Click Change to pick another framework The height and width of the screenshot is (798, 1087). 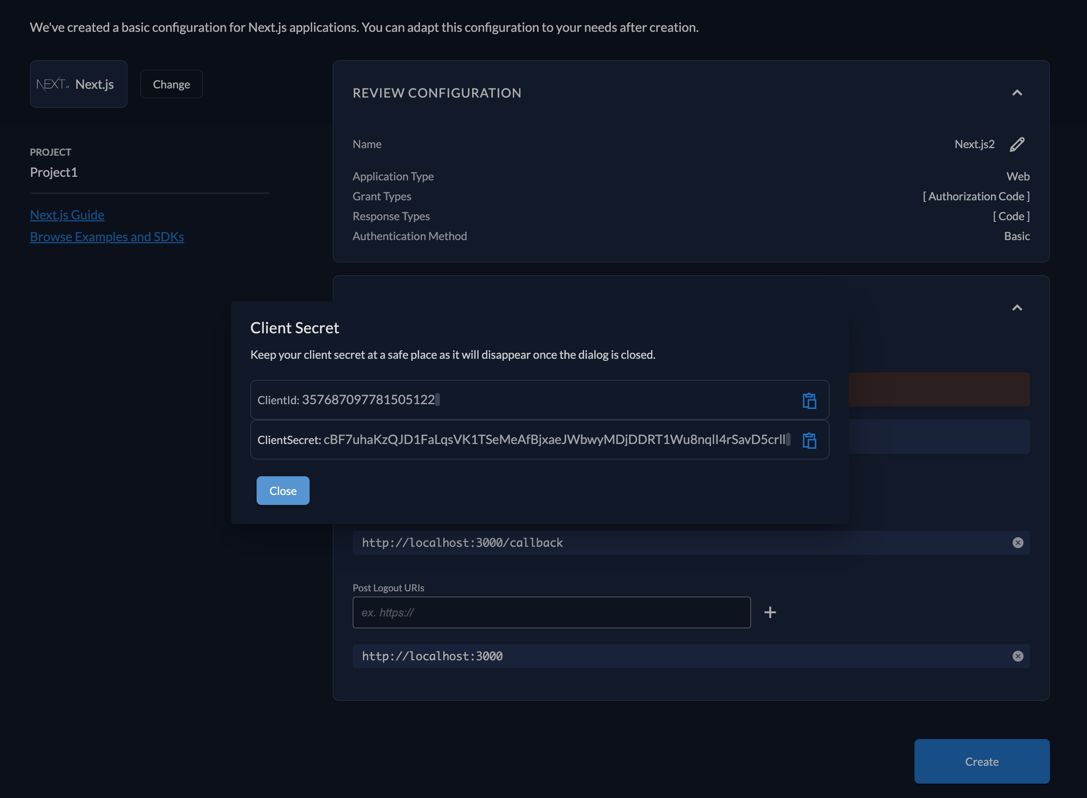[171, 84]
